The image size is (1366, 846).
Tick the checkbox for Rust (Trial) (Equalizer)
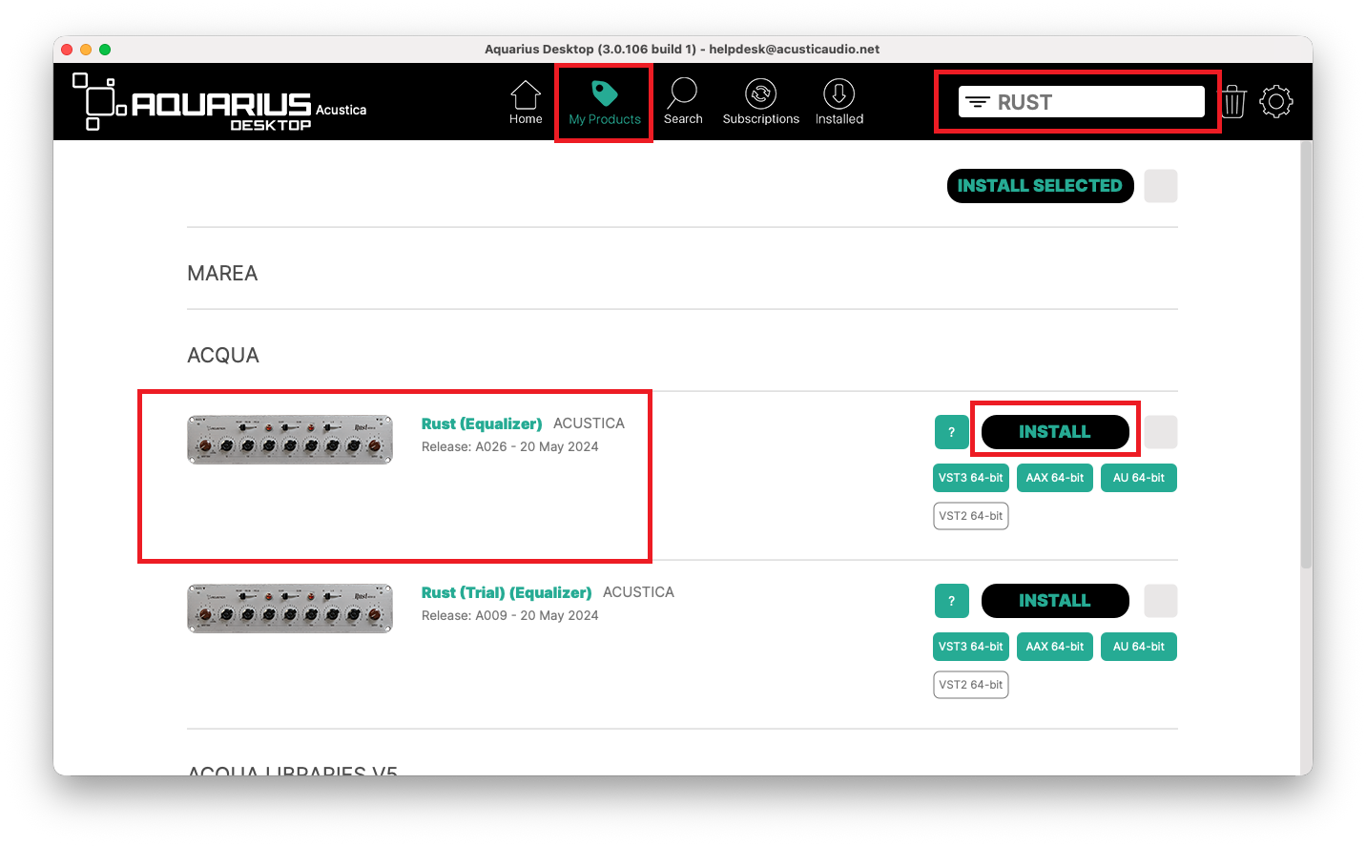[x=1161, y=601]
